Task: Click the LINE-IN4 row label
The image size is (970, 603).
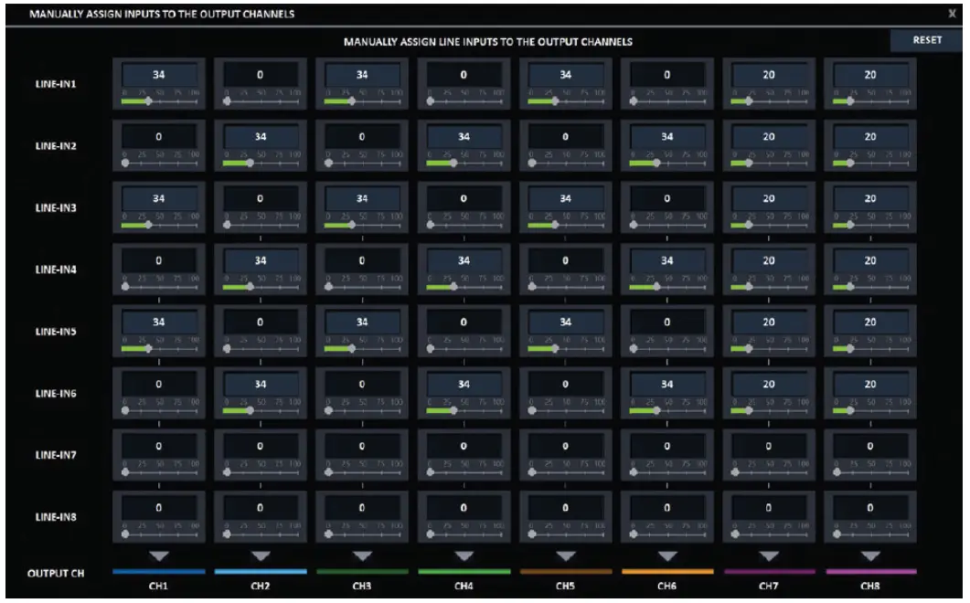Action: pyautogui.click(x=56, y=270)
